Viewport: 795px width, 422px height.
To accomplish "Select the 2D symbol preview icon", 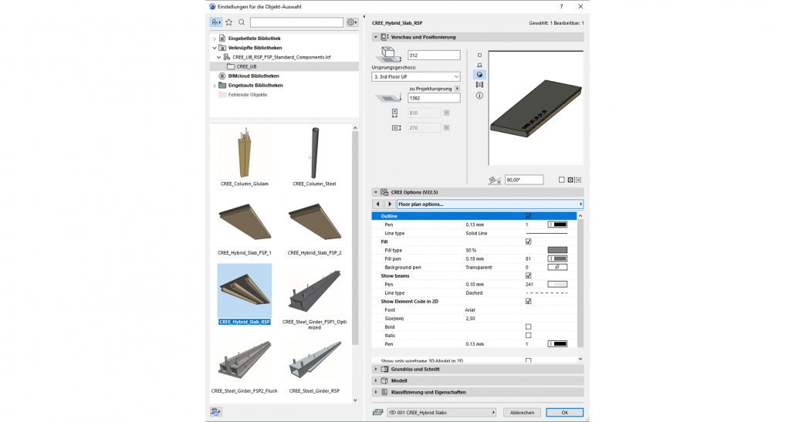I will [479, 56].
